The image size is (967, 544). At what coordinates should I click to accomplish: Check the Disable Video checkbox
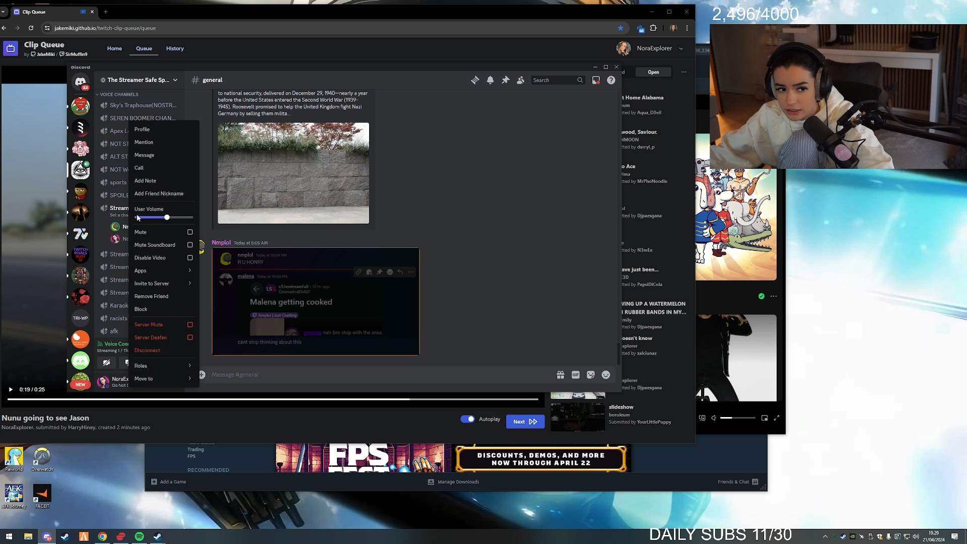click(190, 258)
